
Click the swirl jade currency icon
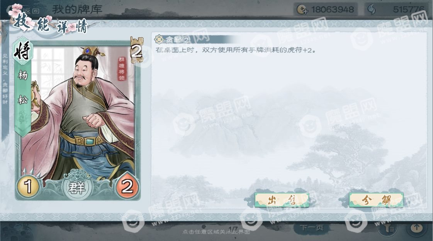pyautogui.click(x=372, y=10)
